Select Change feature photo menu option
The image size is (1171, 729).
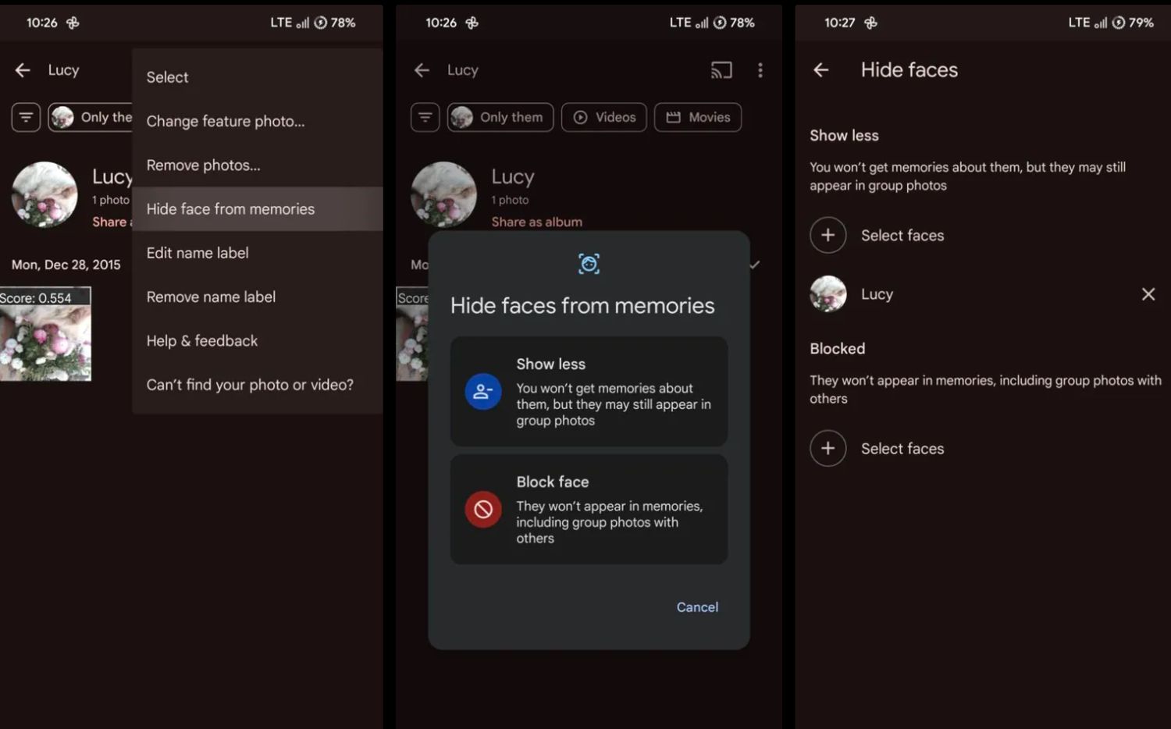click(x=226, y=121)
